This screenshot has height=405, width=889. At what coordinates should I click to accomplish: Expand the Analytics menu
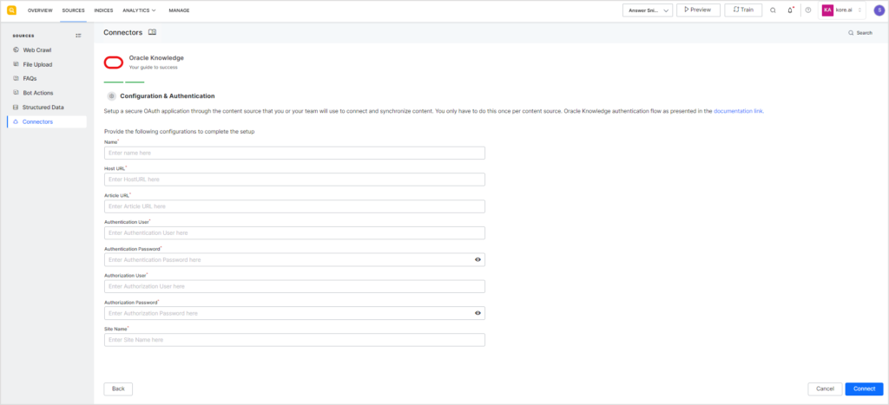pos(139,10)
